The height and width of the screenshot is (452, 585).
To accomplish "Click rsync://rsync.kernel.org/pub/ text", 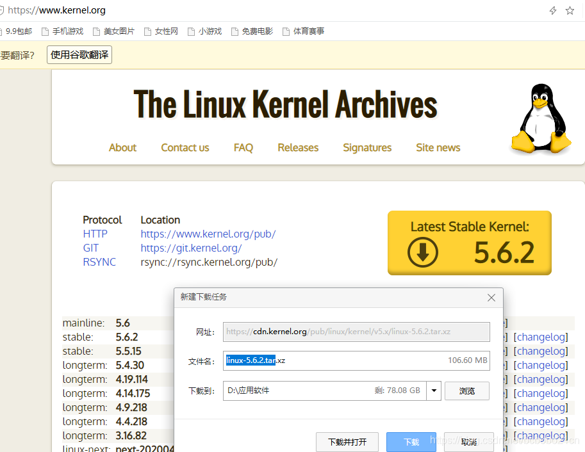I will click(x=209, y=262).
